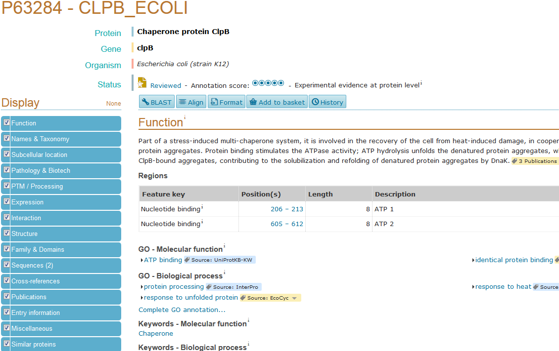559x351 pixels.
Task: Click the 206 – 213 position link
Action: (x=286, y=209)
